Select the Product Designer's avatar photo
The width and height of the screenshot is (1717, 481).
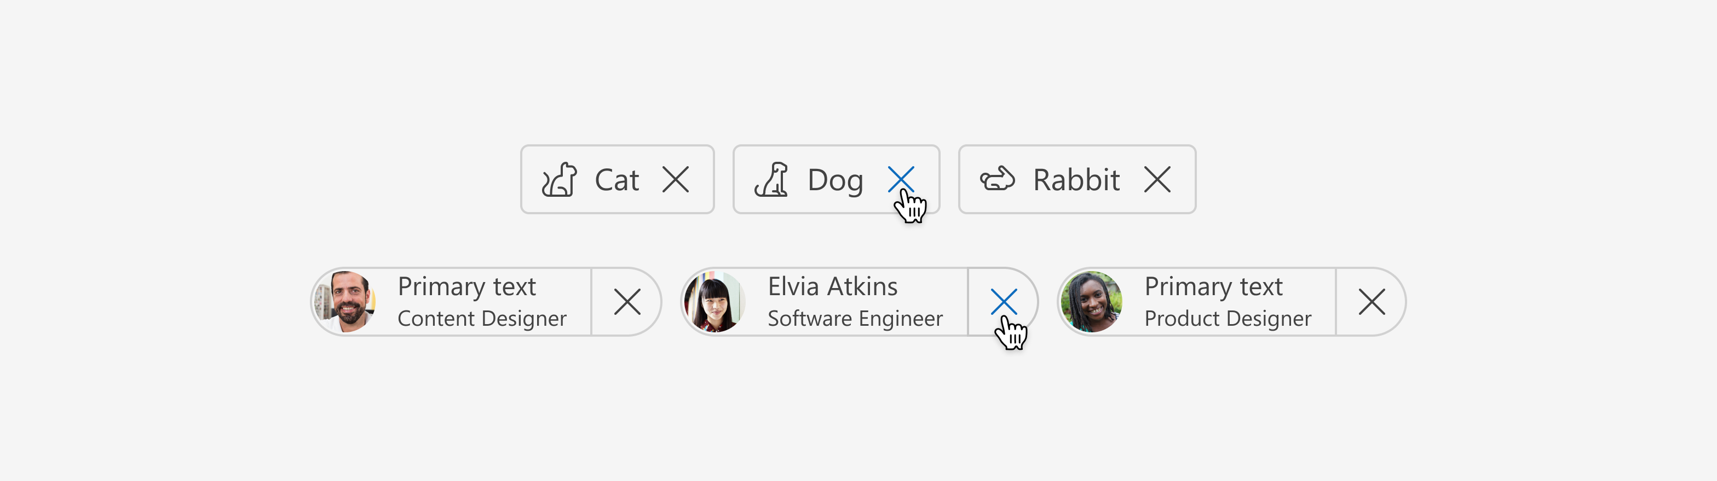(1092, 302)
